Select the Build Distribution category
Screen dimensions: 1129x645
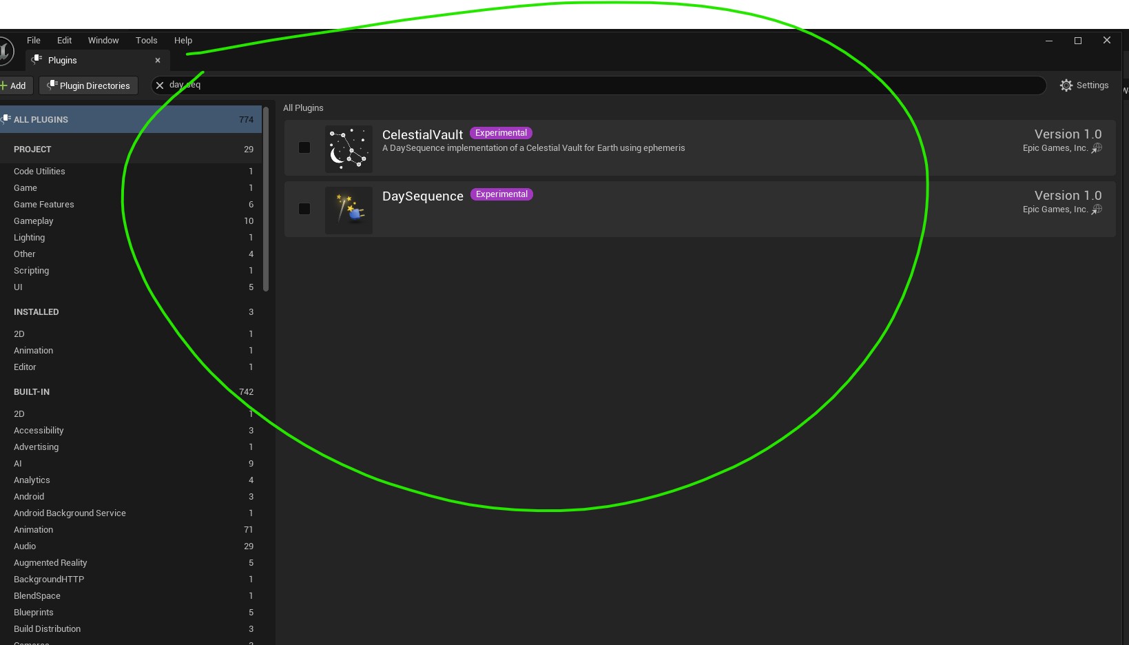click(x=131, y=629)
